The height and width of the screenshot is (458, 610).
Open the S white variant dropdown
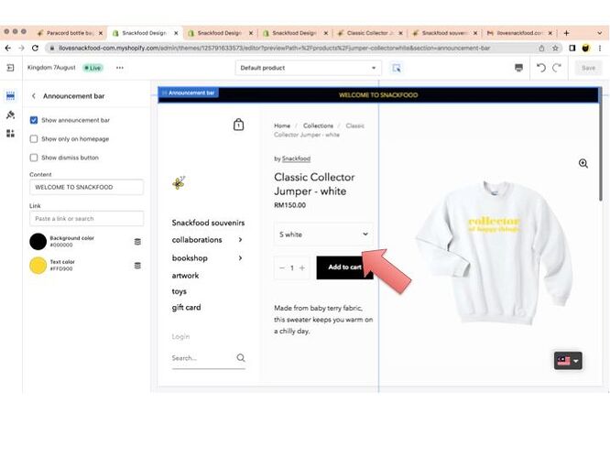pyautogui.click(x=323, y=234)
